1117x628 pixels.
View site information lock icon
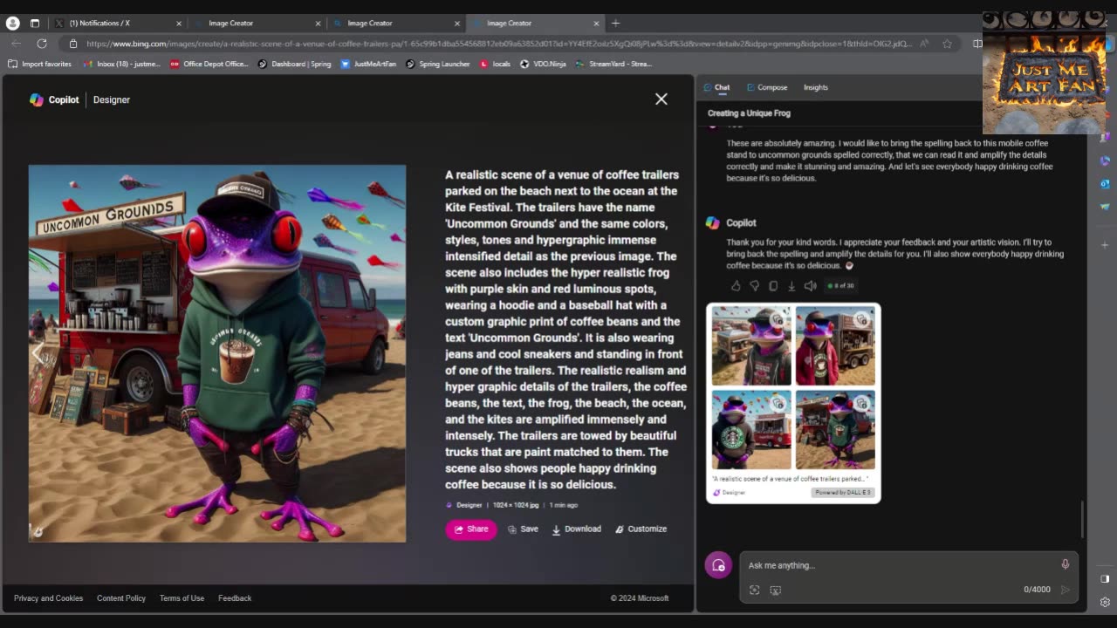(73, 44)
